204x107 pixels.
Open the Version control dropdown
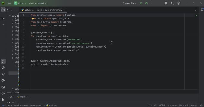click(37, 3)
